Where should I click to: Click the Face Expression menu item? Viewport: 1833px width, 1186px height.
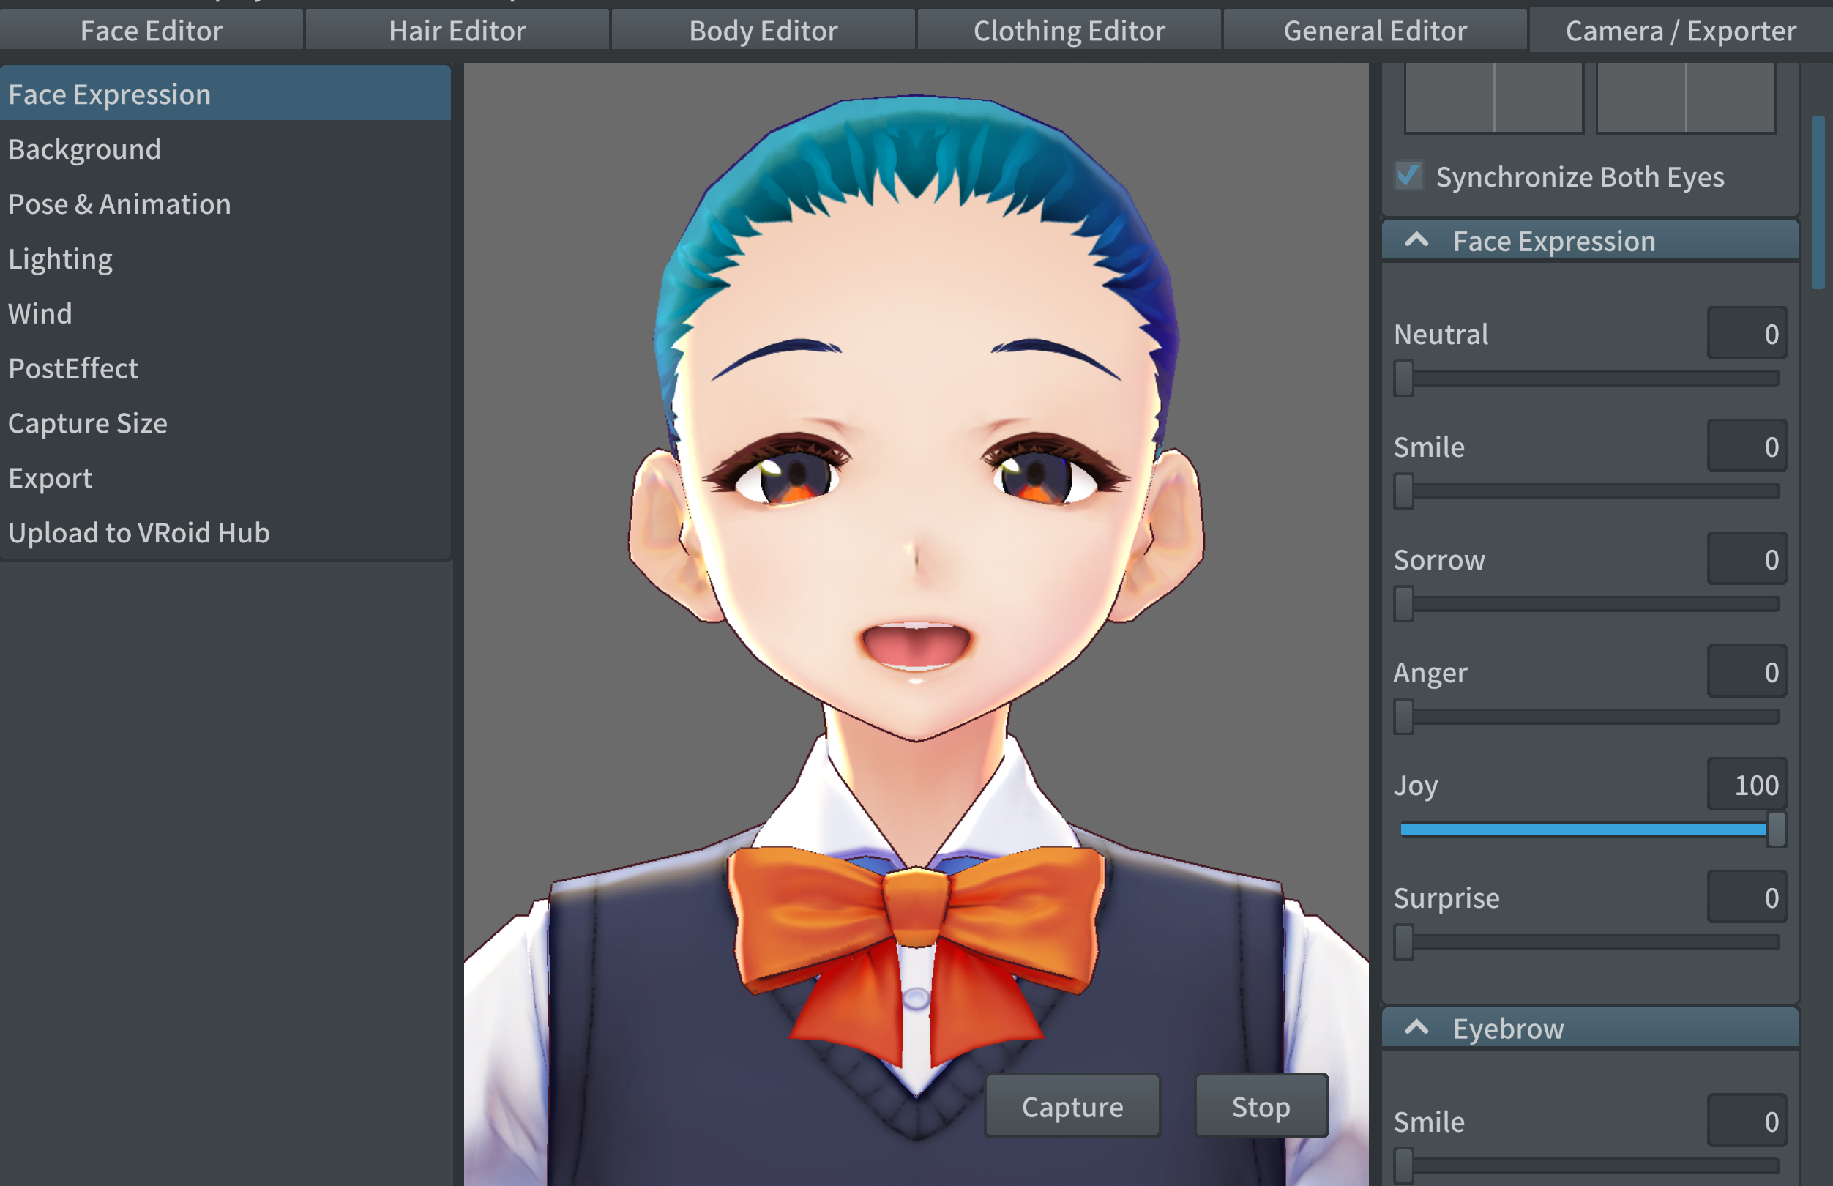coord(227,94)
